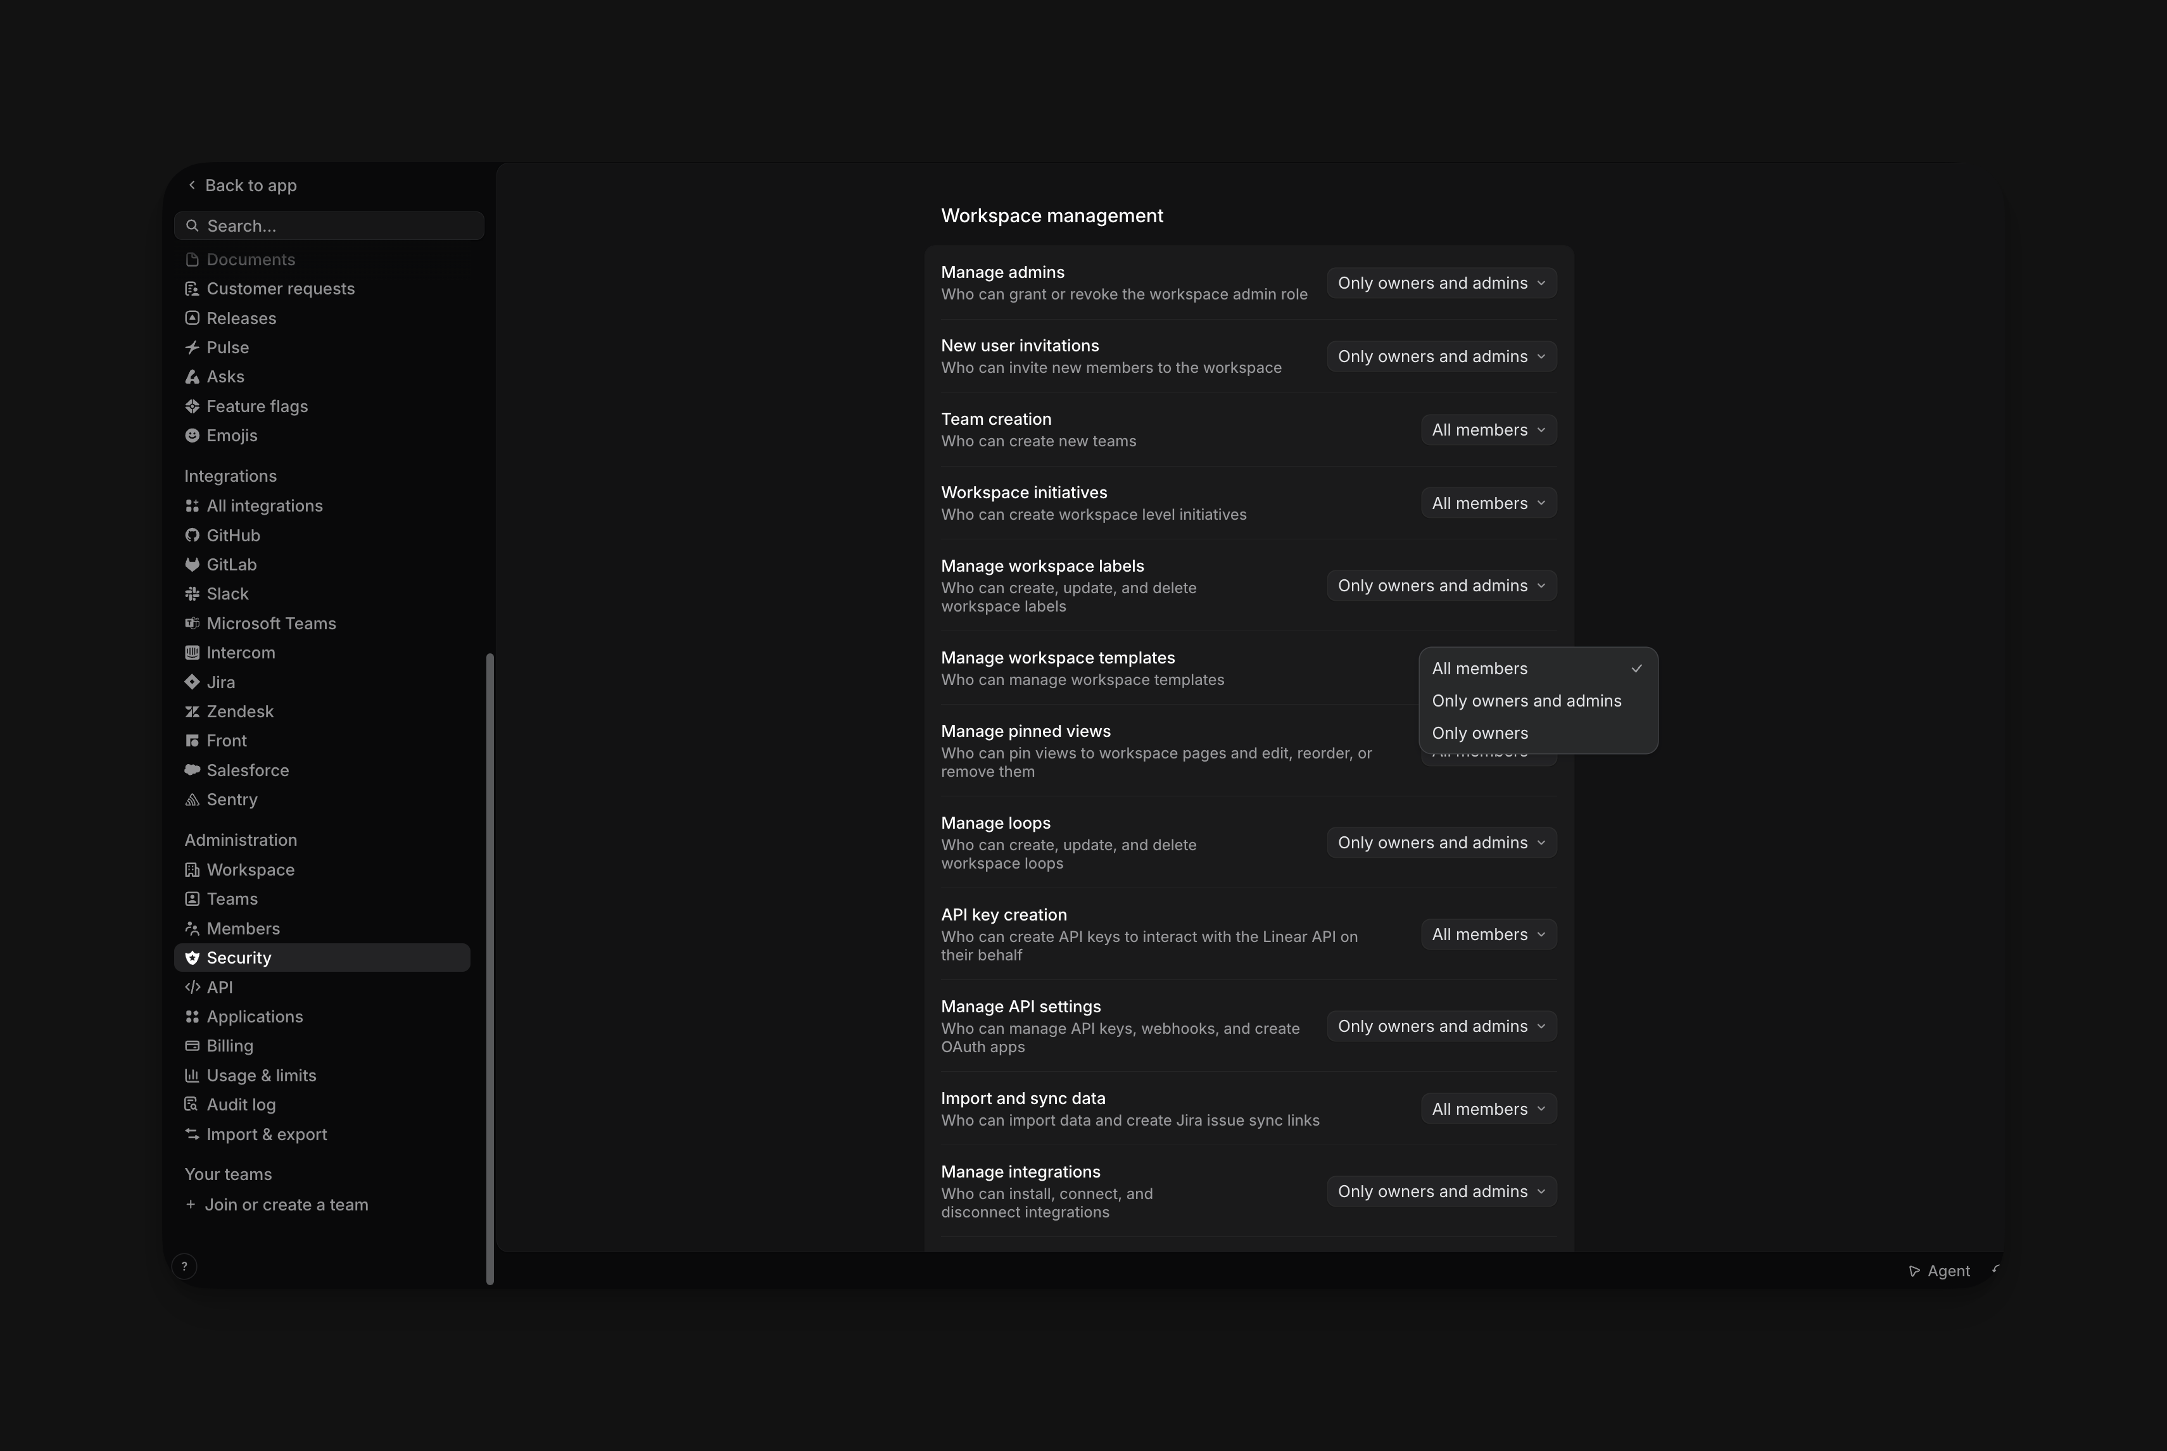
Task: Click Join or create a team
Action: tap(276, 1205)
